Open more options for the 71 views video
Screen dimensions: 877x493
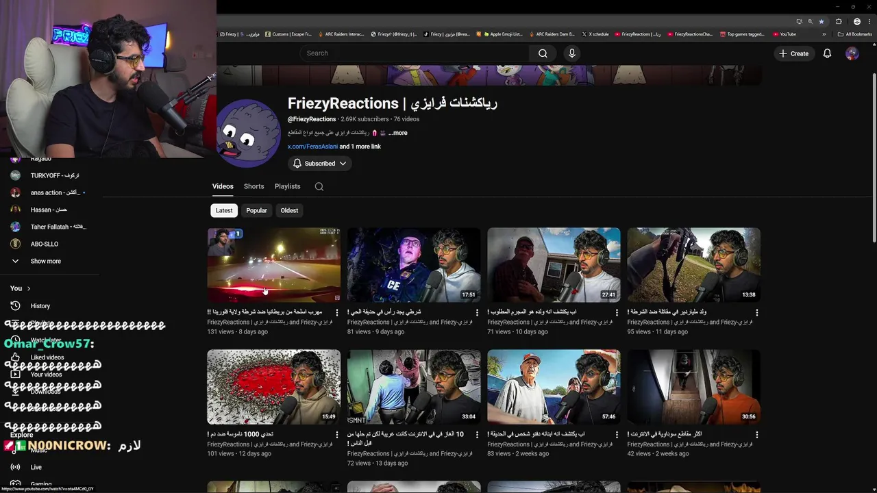pyautogui.click(x=617, y=313)
